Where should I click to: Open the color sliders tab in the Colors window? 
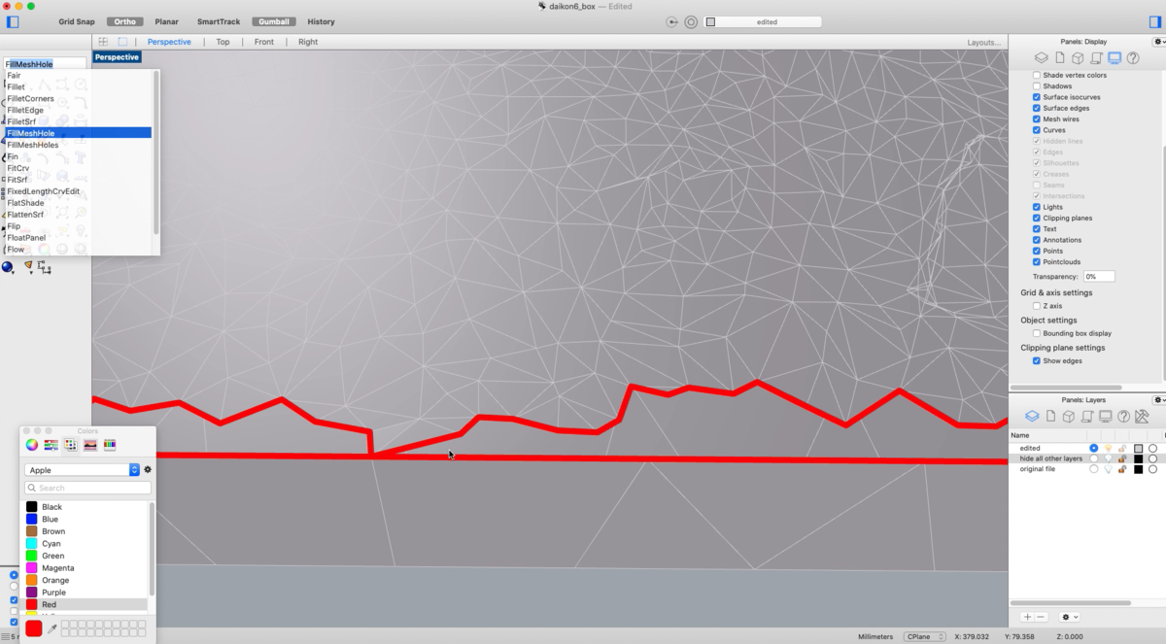tap(51, 445)
